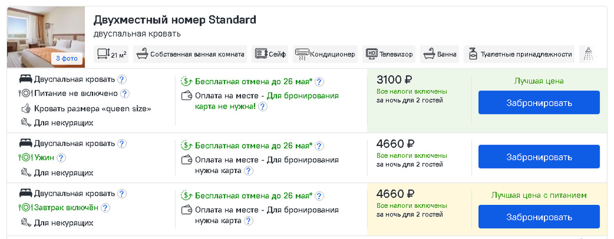Open help for "карта не нужна" payment

(x=262, y=107)
